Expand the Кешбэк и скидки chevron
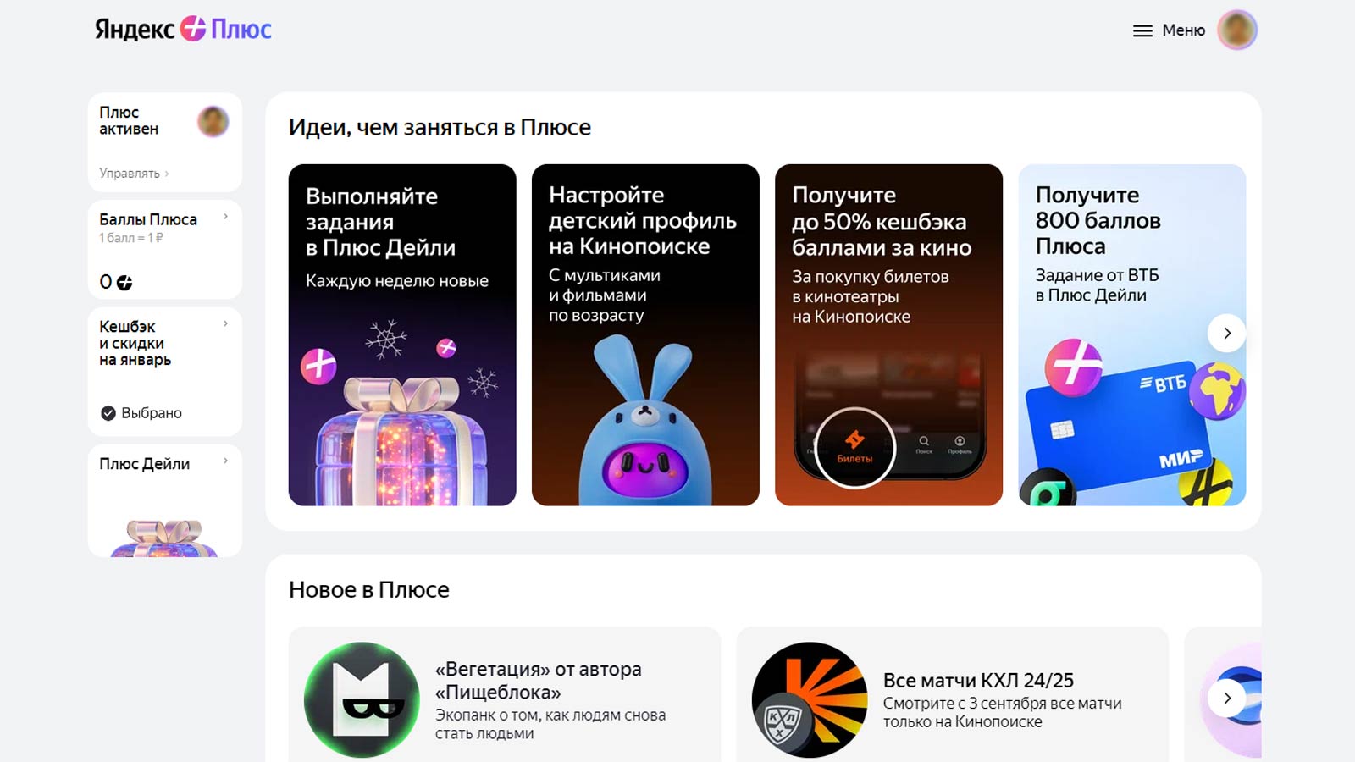 coord(225,323)
